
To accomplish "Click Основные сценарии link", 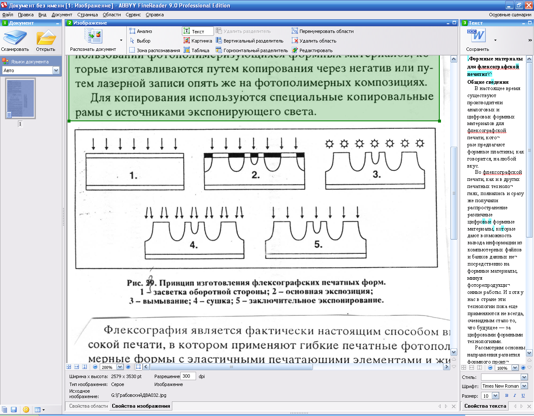I will pyautogui.click(x=510, y=15).
